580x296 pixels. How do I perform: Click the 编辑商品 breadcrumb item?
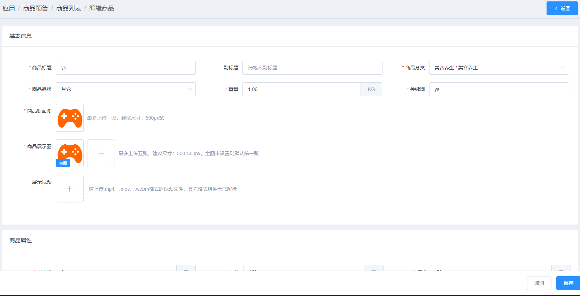[101, 8]
